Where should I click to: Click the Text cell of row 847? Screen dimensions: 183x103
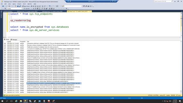point(54,49)
